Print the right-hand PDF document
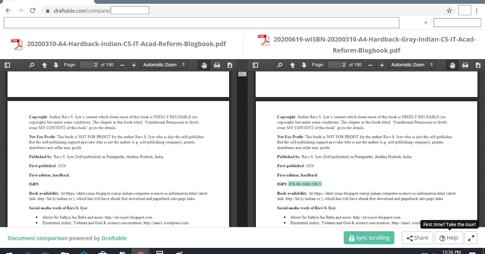This screenshot has height=254, width=485. pyautogui.click(x=465, y=65)
